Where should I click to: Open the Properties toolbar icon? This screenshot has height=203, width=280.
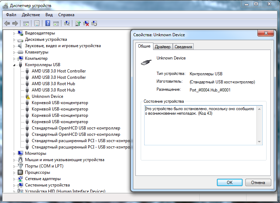[x=37, y=23]
